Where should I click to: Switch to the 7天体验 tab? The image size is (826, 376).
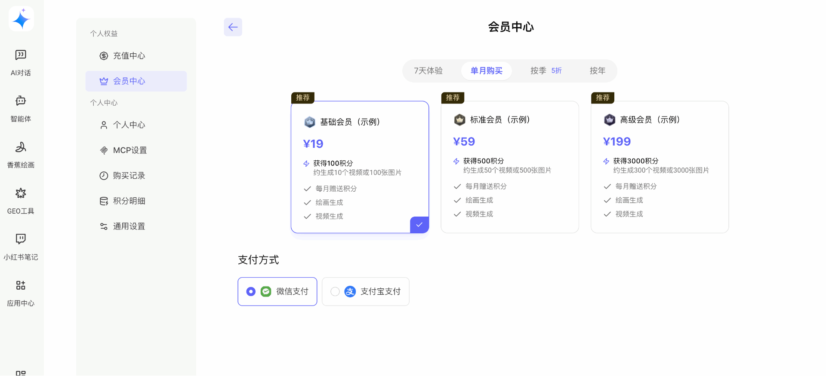[x=428, y=71]
